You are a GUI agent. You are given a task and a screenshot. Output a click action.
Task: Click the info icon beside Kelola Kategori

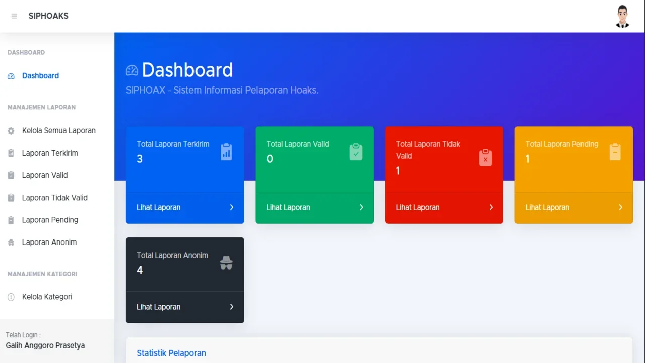11,297
